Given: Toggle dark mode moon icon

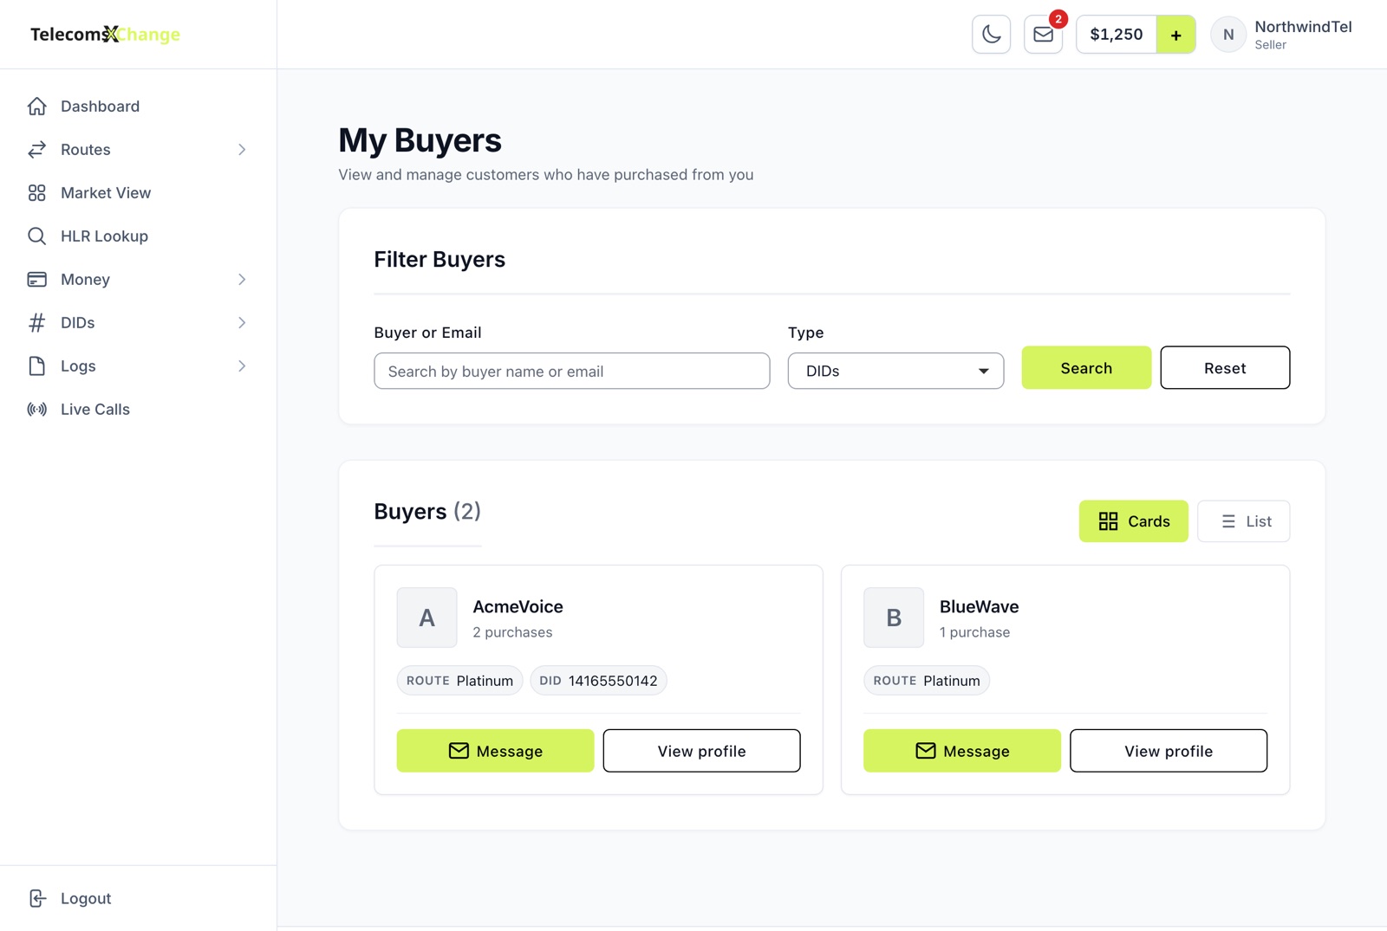Looking at the screenshot, I should pyautogui.click(x=991, y=35).
